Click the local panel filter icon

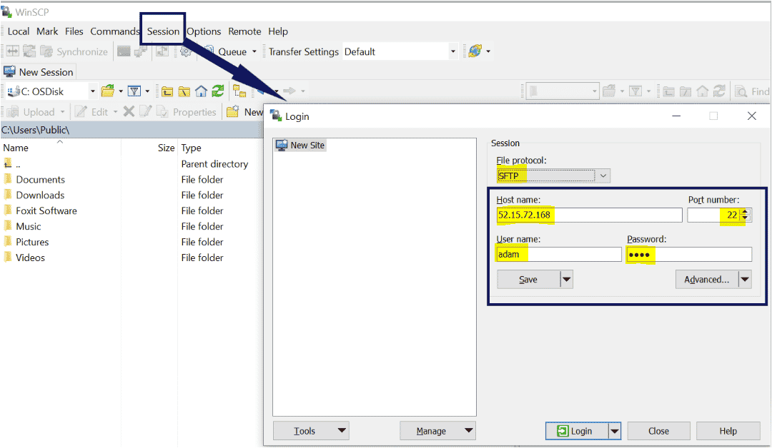[134, 91]
